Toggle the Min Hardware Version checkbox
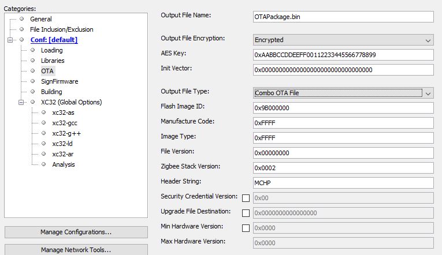 [246, 228]
